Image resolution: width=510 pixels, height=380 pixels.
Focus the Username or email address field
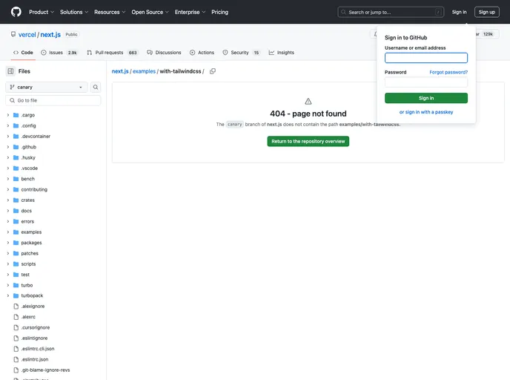(x=426, y=58)
